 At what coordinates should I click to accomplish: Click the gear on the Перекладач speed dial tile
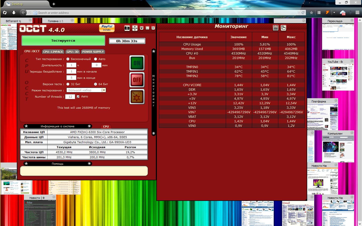point(352,20)
